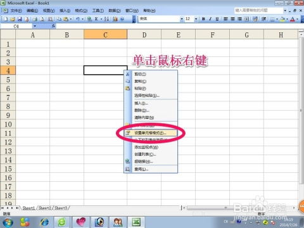Click the Print toolbar icon
304x228 pixels.
point(35,19)
